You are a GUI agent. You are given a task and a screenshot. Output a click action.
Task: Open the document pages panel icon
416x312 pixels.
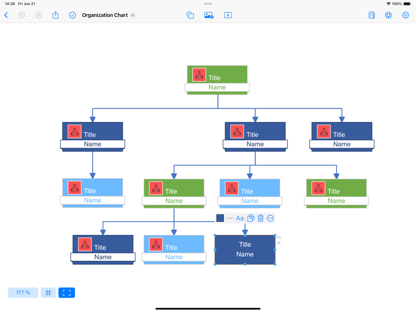[371, 15]
